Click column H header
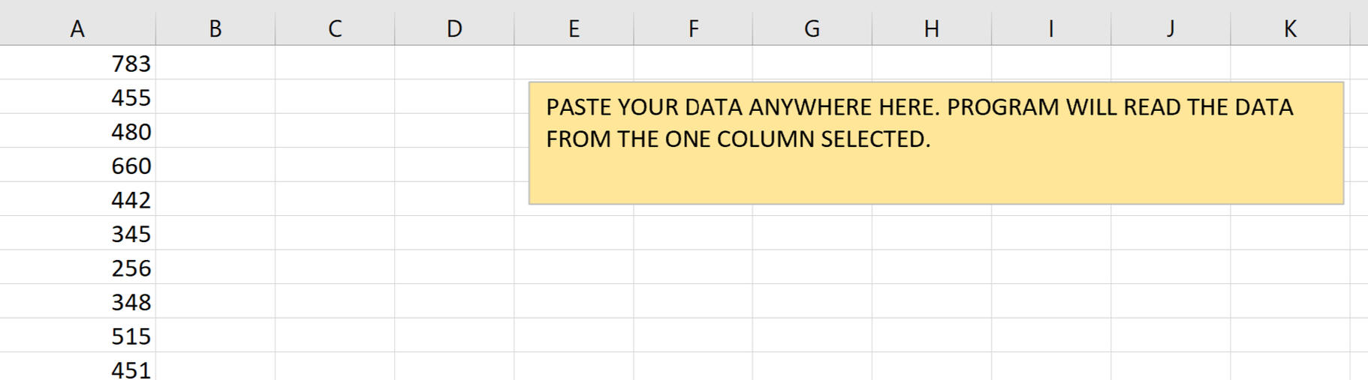Image resolution: width=1368 pixels, height=380 pixels. point(932,28)
